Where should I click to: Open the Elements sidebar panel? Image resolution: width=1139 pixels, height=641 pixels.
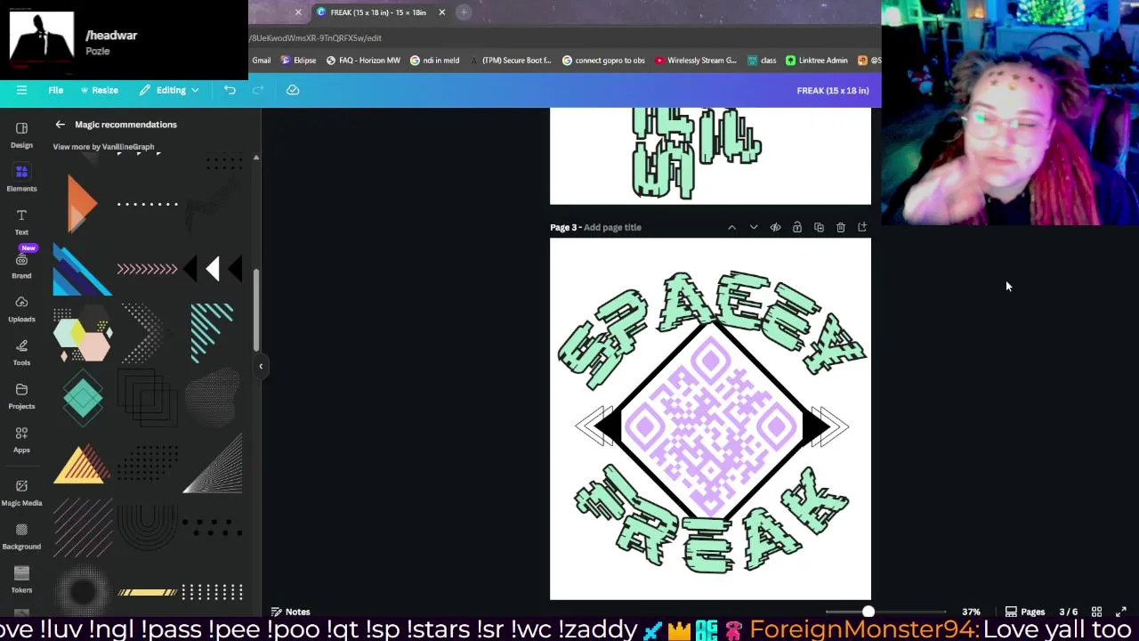(21, 178)
